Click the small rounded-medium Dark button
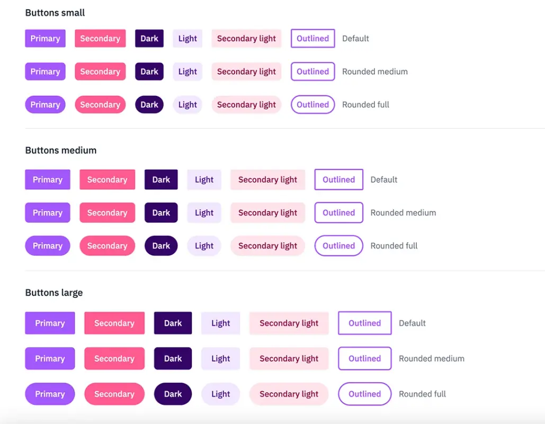The image size is (545, 424). point(149,72)
